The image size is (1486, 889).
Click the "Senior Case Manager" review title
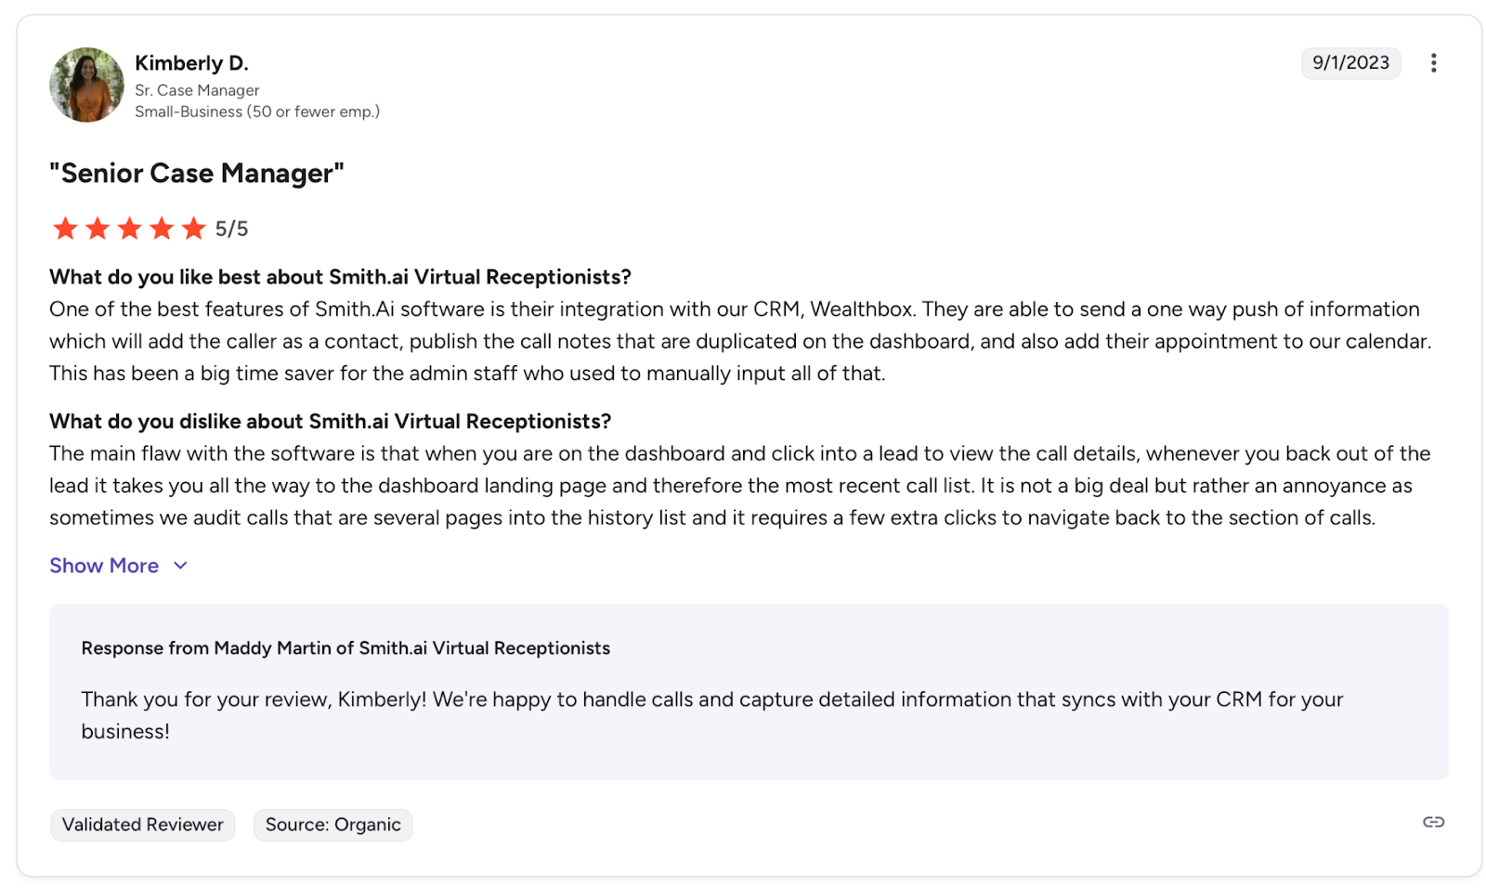pyautogui.click(x=196, y=174)
